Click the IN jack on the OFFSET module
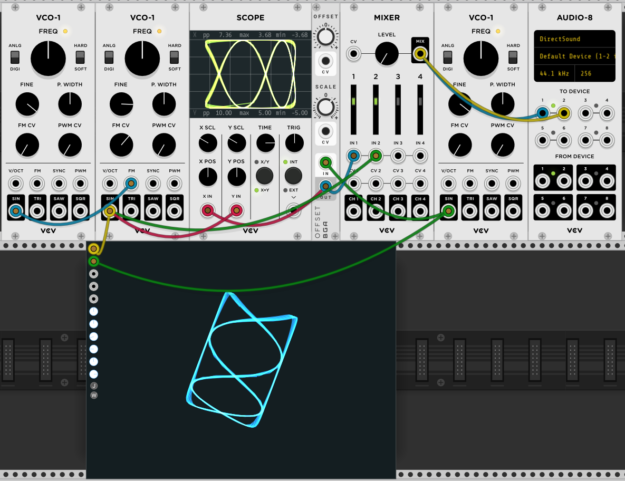This screenshot has width=625, height=481. 325,162
